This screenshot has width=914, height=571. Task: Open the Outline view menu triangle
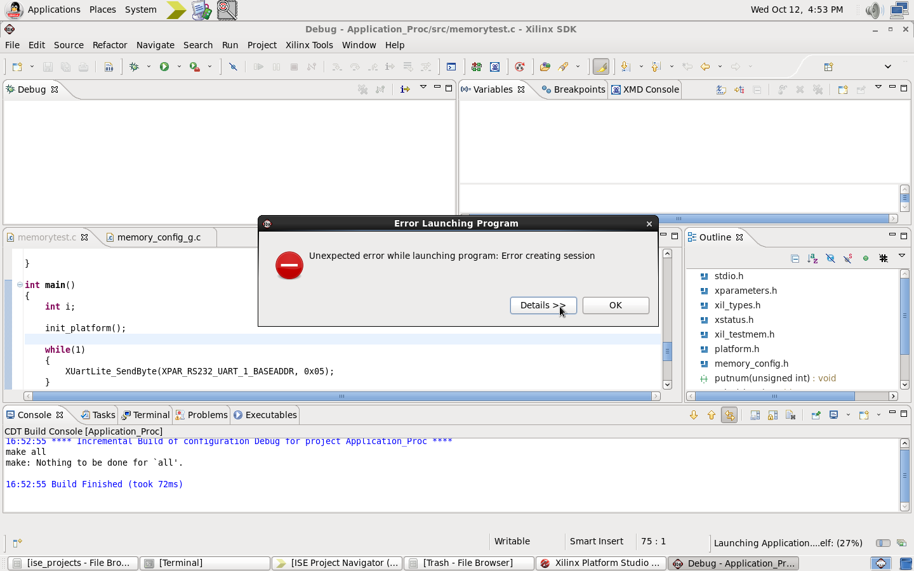pos(901,256)
